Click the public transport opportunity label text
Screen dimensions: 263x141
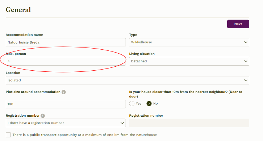(85, 135)
